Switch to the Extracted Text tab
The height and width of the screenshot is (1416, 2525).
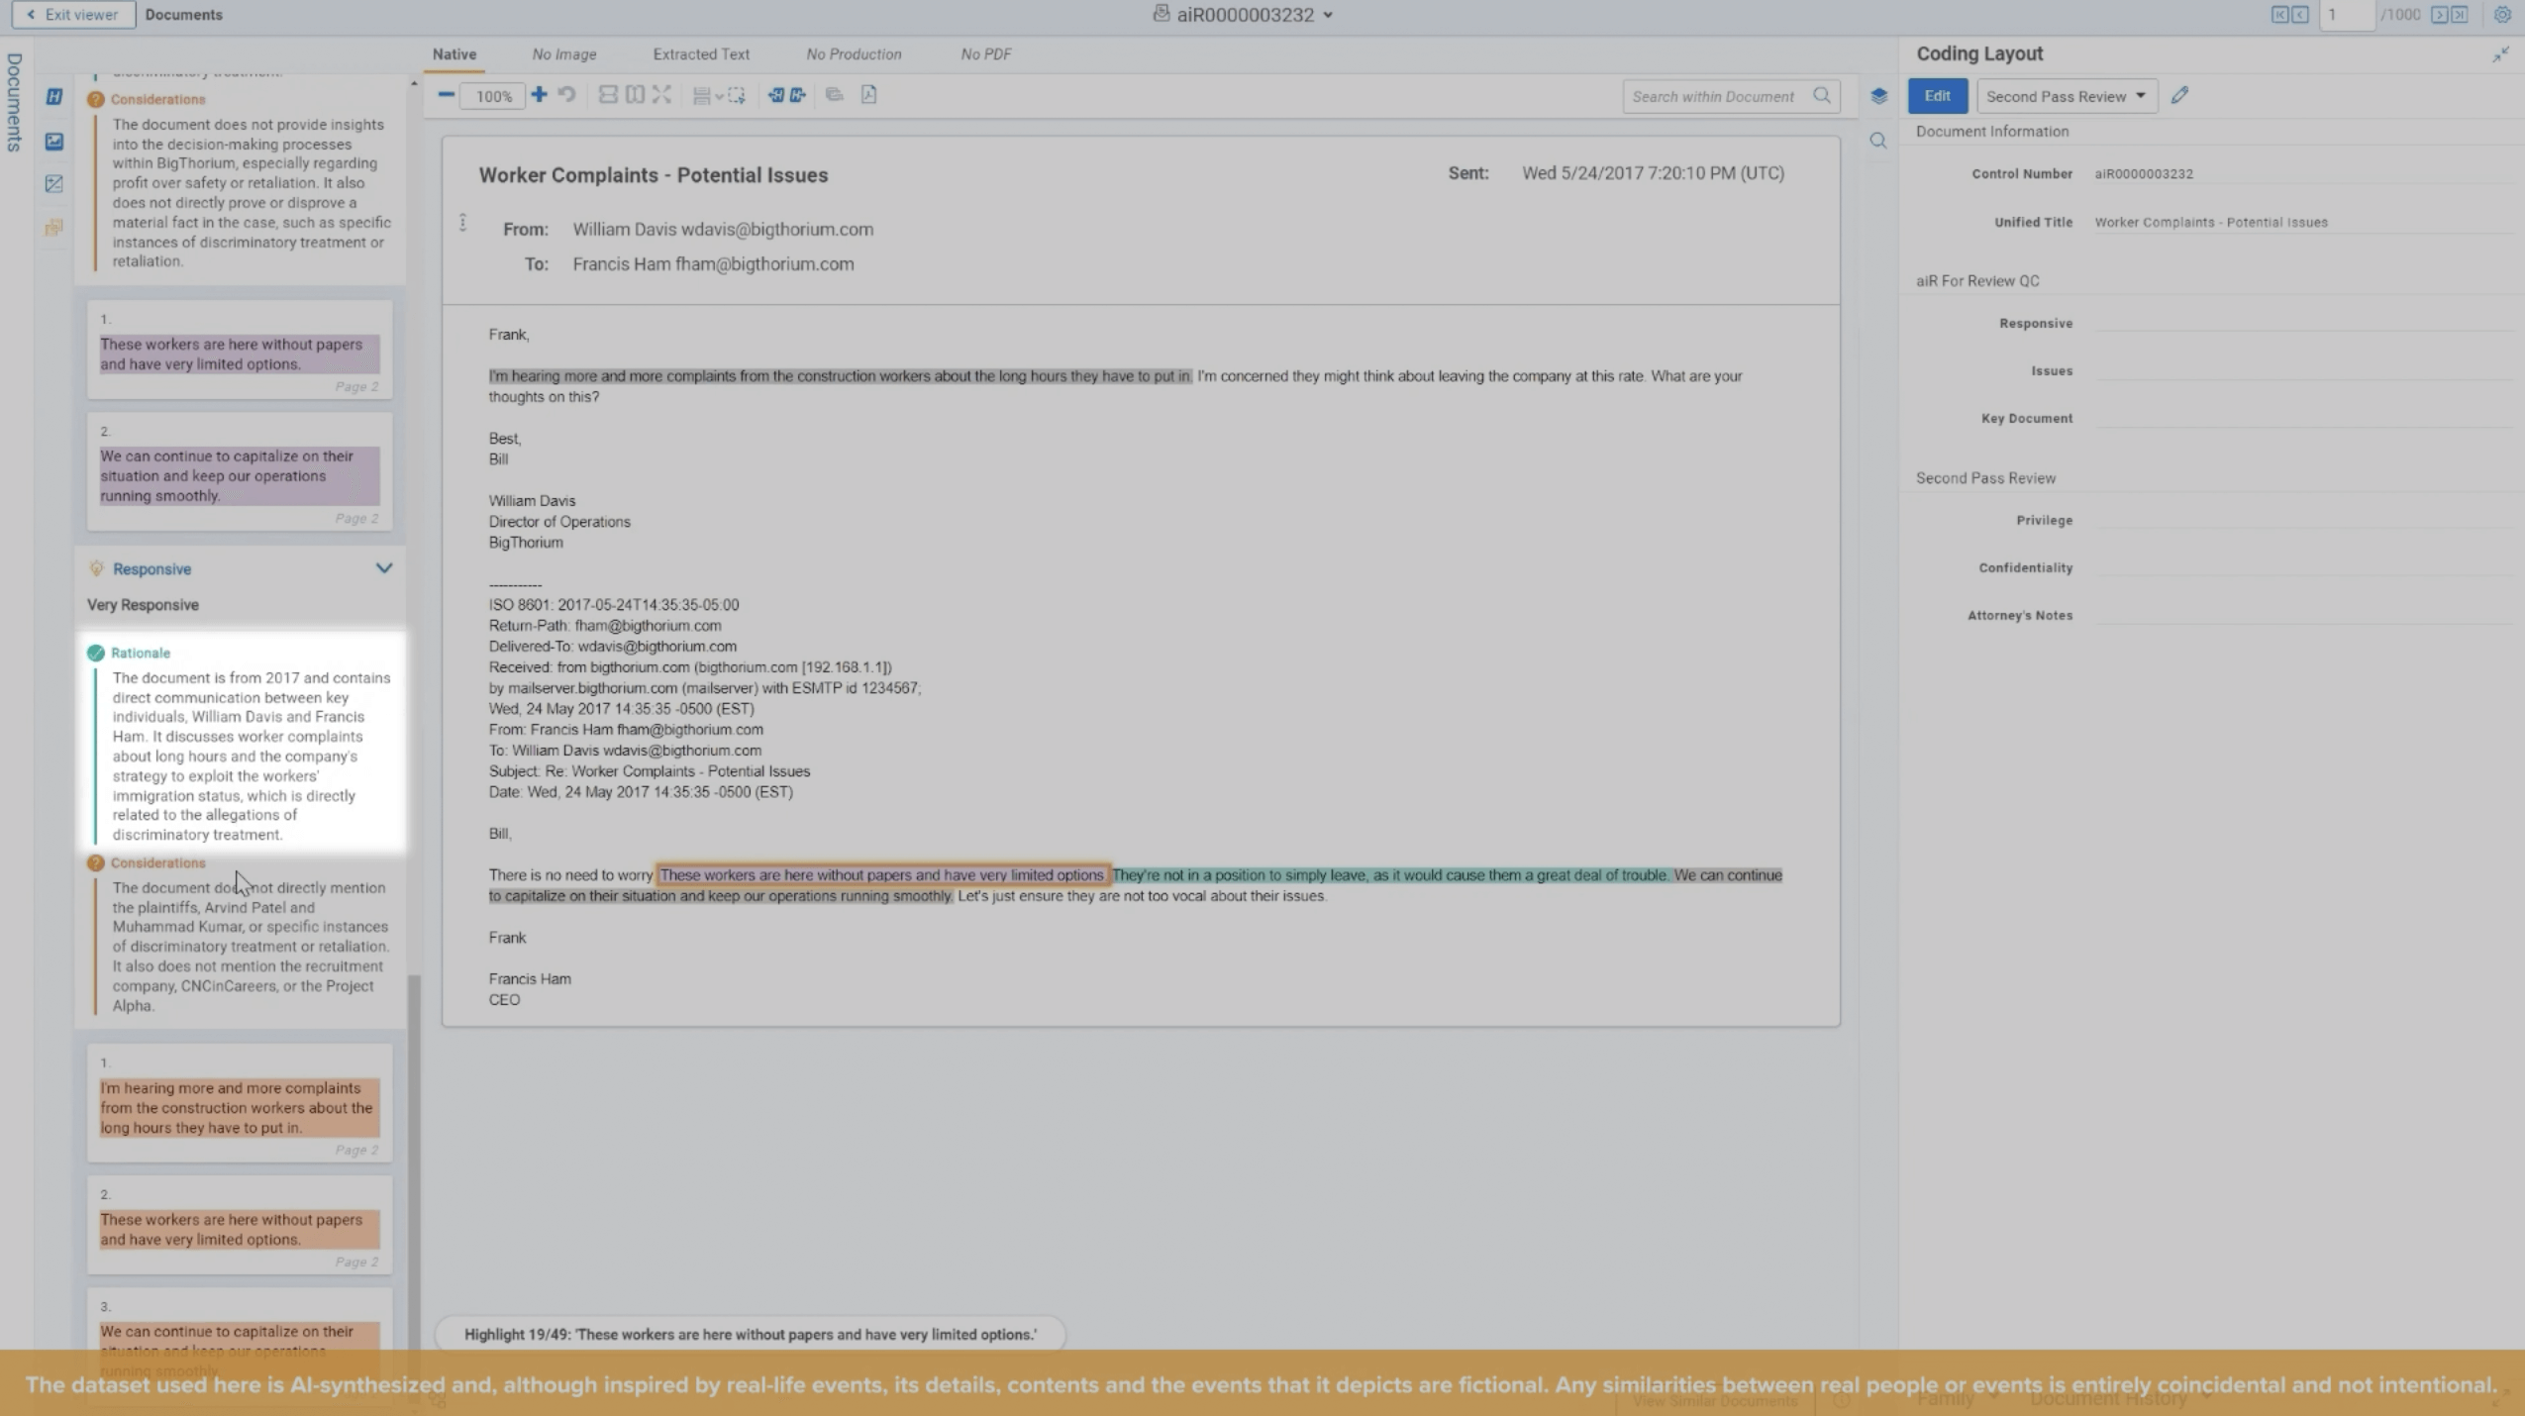701,54
